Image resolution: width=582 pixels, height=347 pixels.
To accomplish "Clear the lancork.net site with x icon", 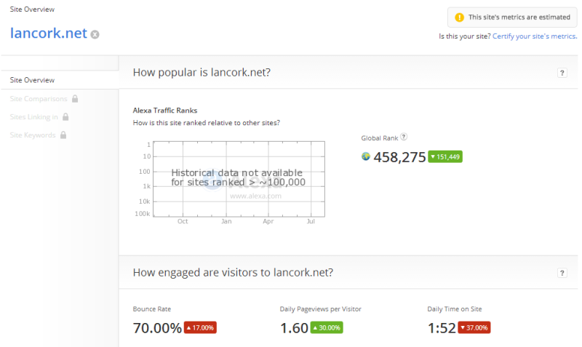I will 95,34.
